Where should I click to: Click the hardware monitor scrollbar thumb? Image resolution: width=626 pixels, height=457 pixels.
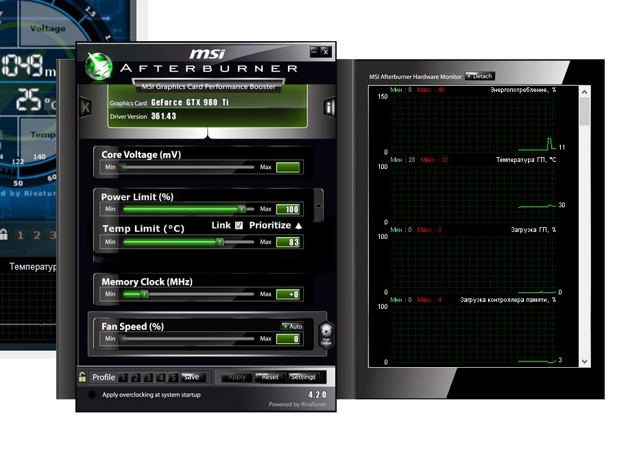point(584,111)
